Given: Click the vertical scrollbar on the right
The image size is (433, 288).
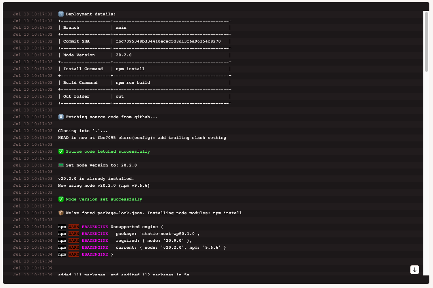Looking at the screenshot, I should pos(427,41).
